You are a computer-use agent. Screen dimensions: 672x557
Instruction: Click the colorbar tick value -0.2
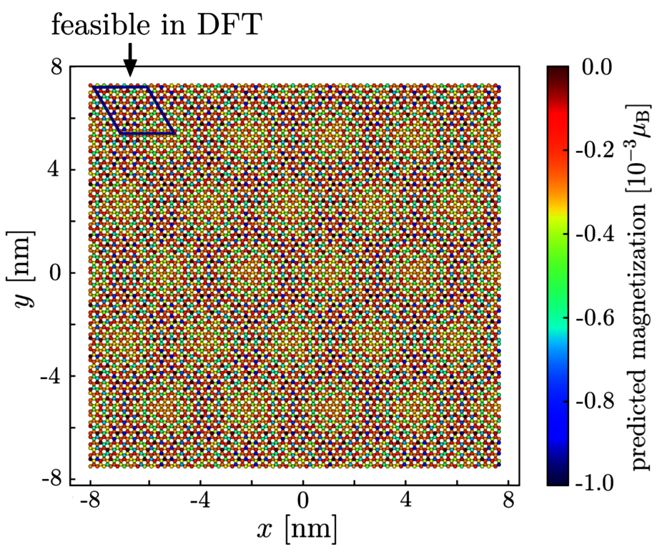(x=595, y=150)
